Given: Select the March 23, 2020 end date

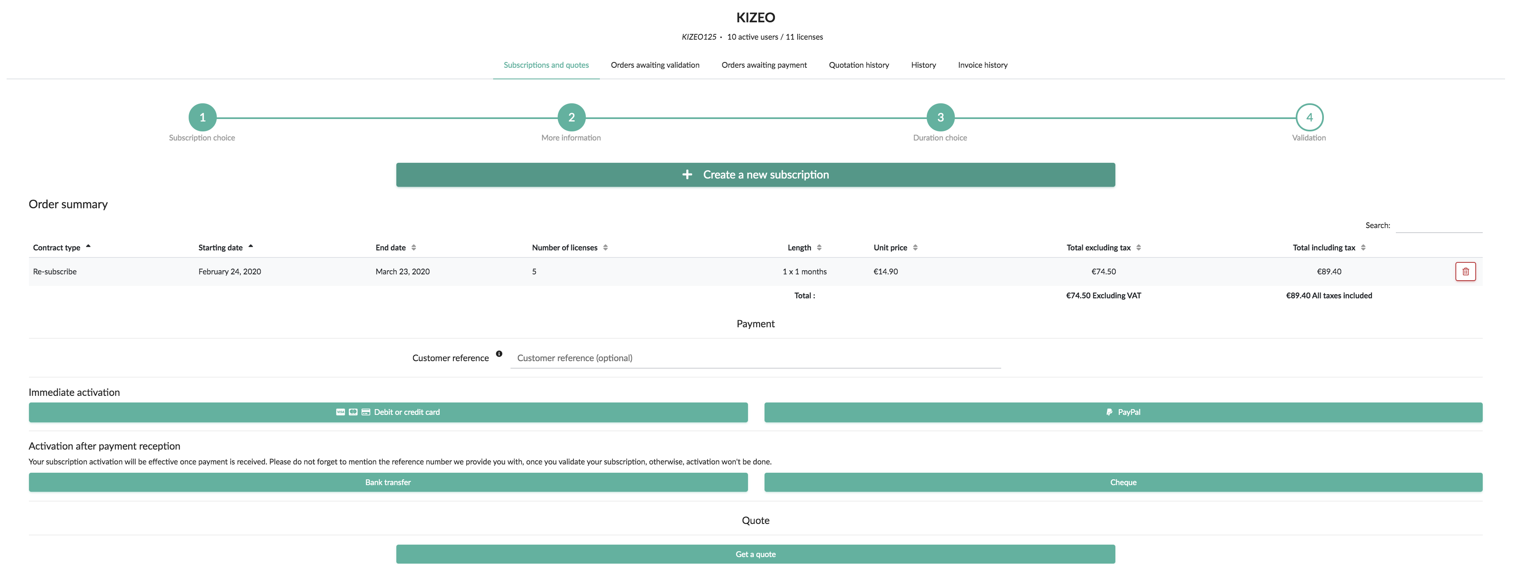Looking at the screenshot, I should pos(402,271).
